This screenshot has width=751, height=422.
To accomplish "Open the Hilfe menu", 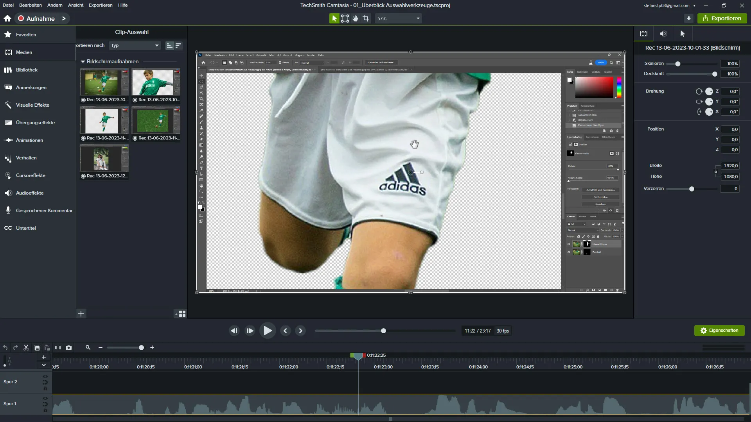I will click(123, 5).
